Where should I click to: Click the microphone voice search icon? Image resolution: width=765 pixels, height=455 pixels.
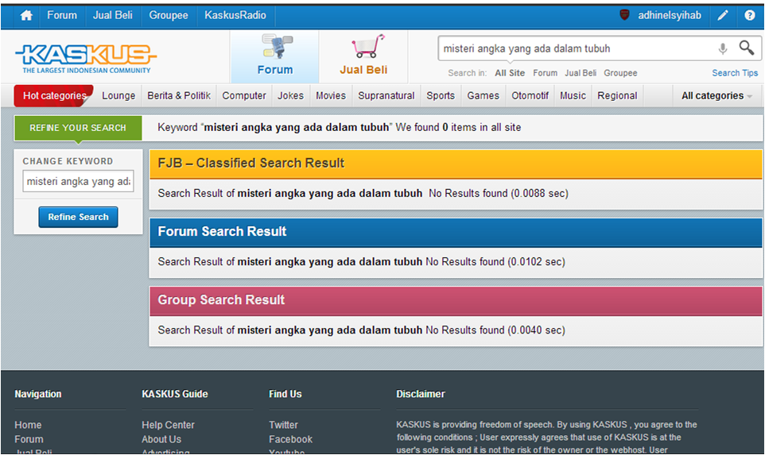pos(723,48)
